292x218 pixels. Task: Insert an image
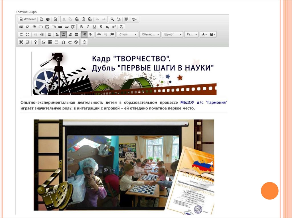[44, 42]
